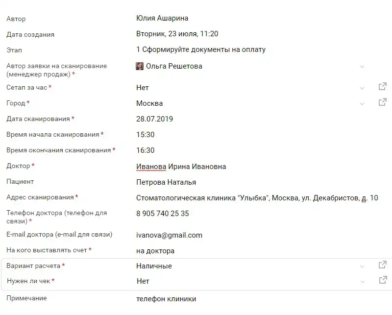Expand the Автор заявки на сканирование dropdown

pyautogui.click(x=362, y=67)
